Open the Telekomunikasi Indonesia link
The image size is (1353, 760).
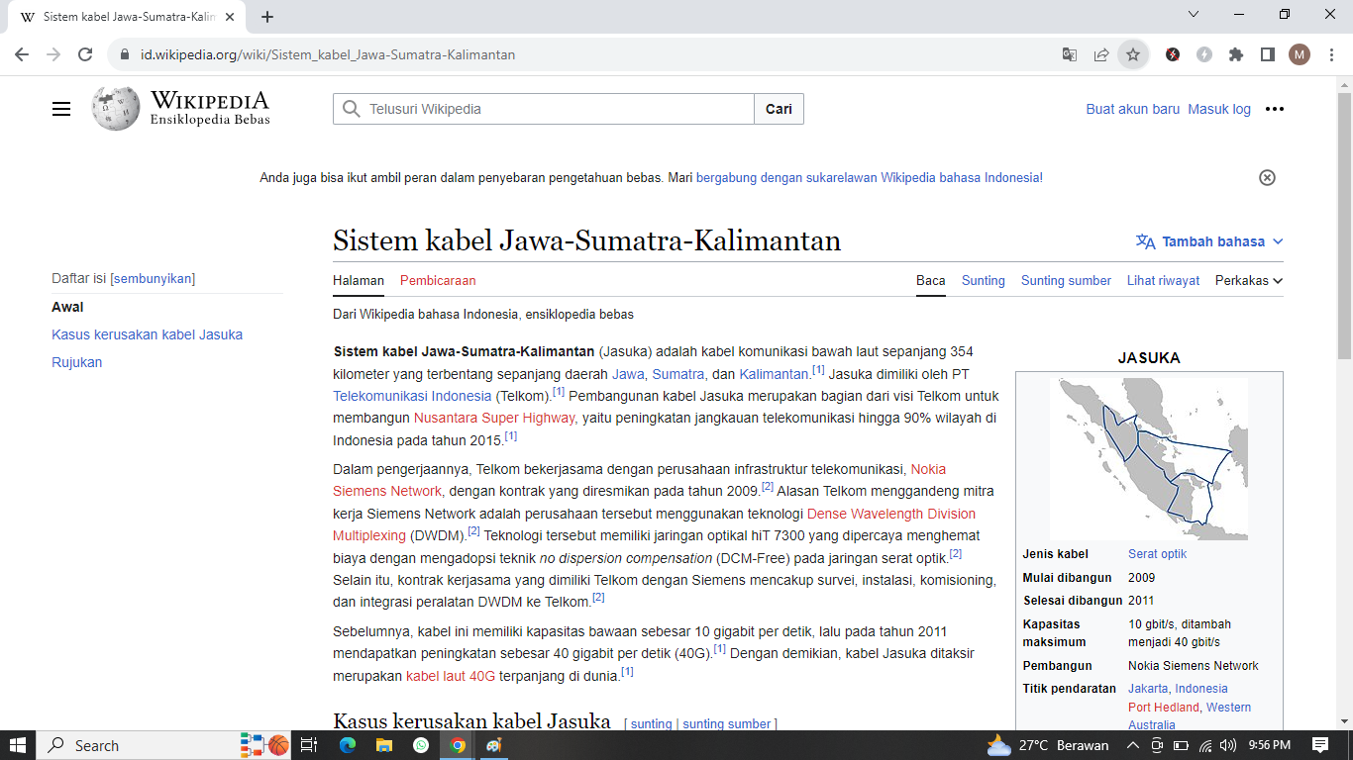pos(412,396)
